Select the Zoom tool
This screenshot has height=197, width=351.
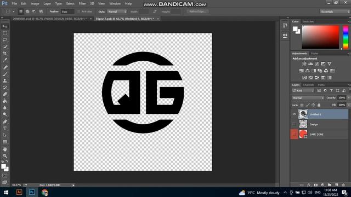[x=5, y=156]
